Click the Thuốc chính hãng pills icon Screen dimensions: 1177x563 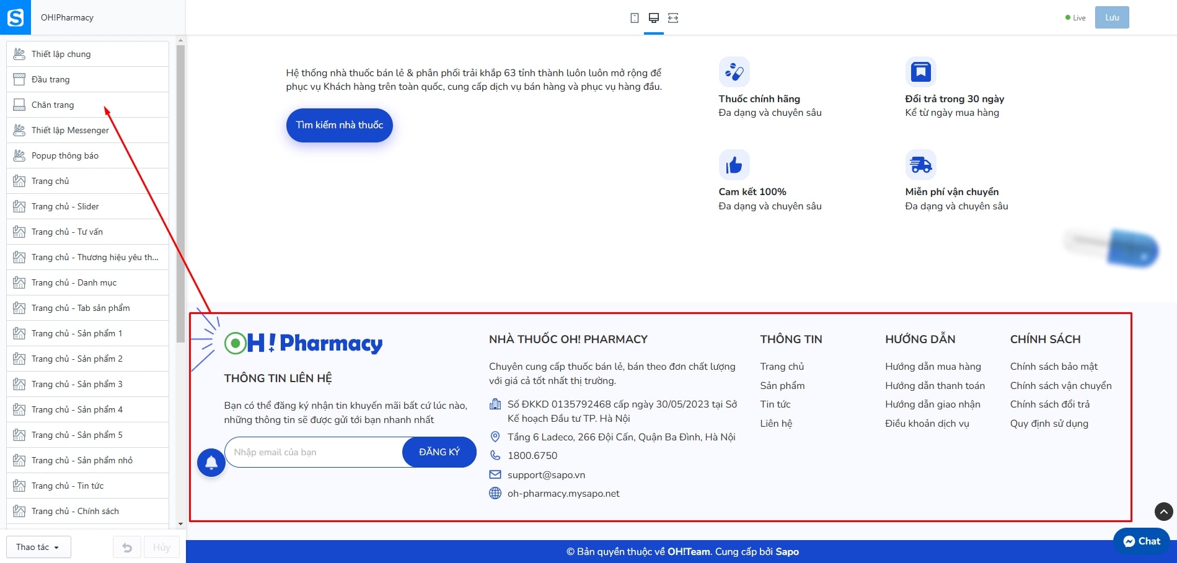(x=734, y=72)
